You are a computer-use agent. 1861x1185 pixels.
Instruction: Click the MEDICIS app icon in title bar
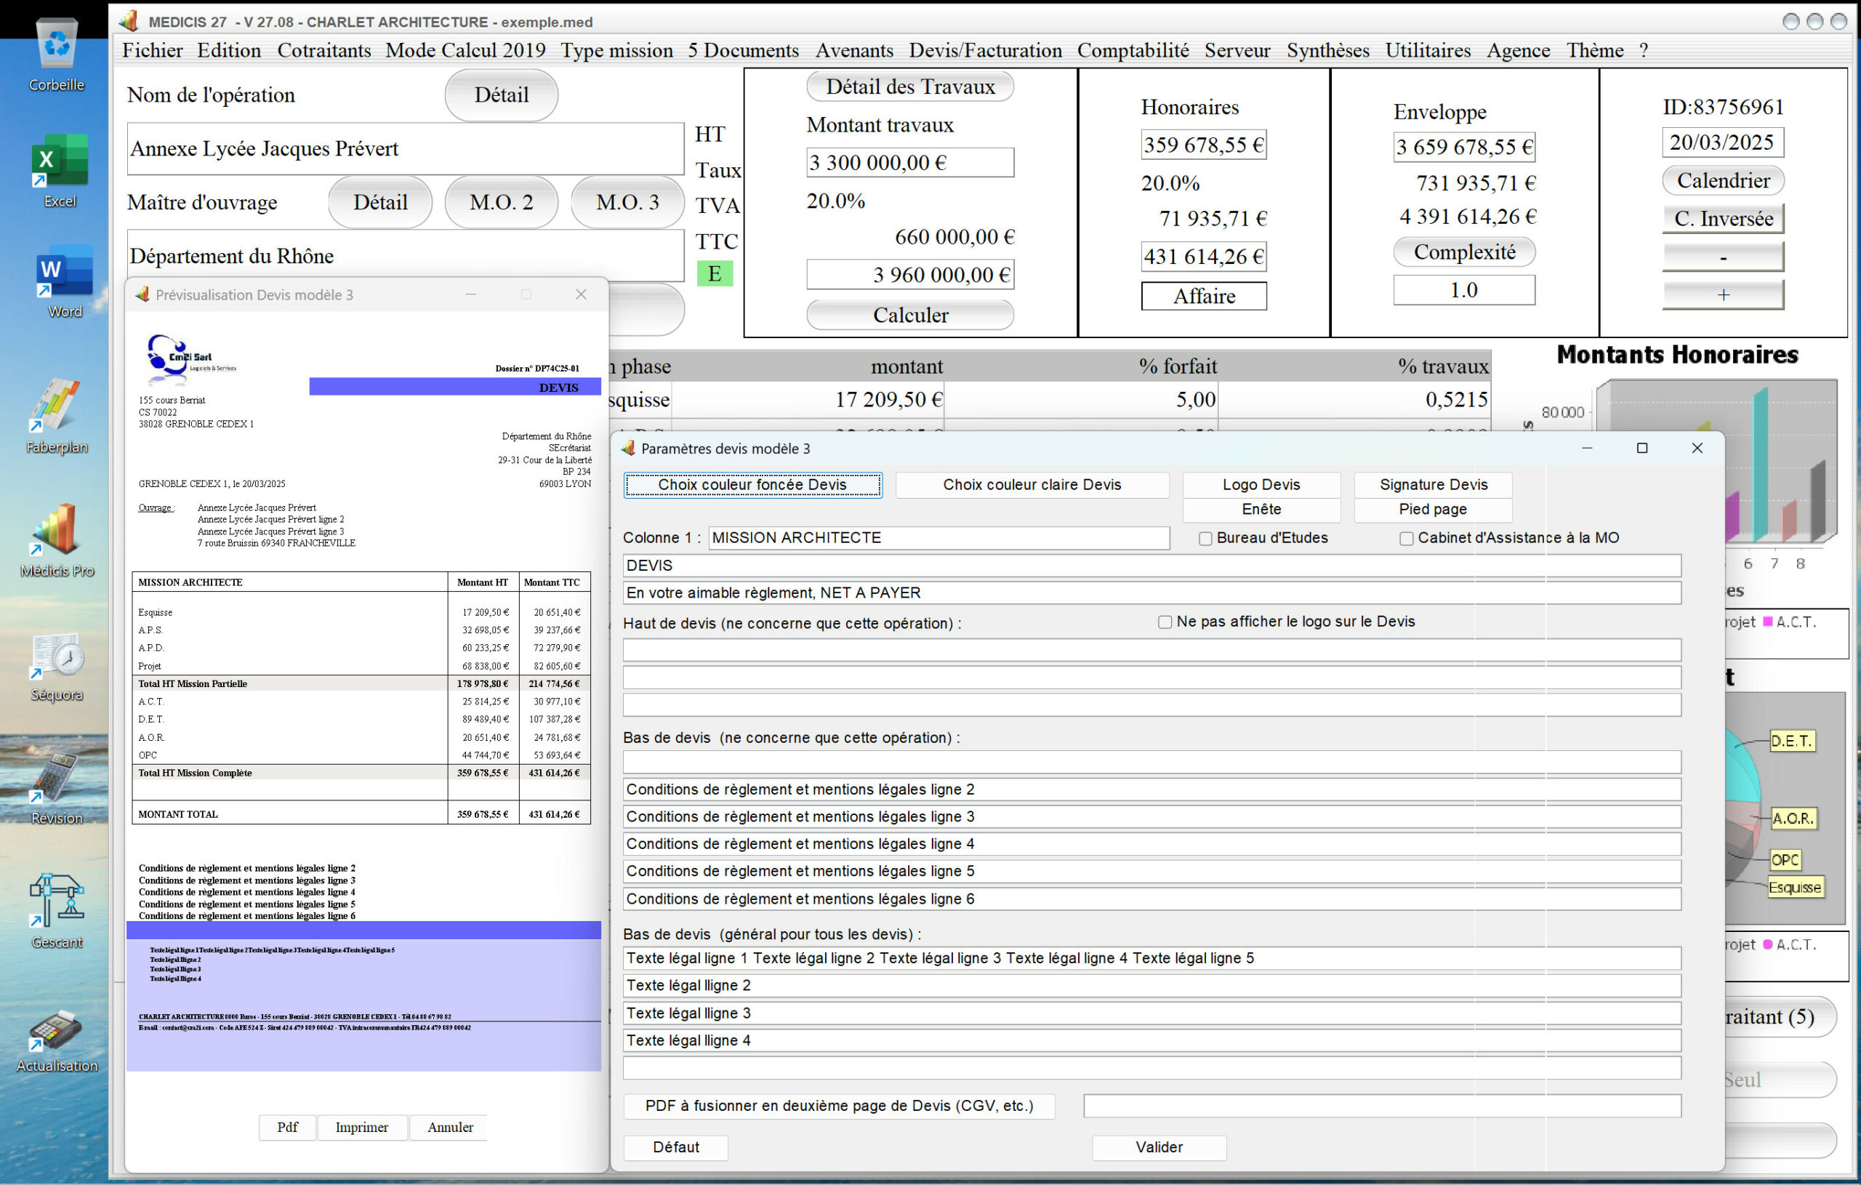(128, 22)
